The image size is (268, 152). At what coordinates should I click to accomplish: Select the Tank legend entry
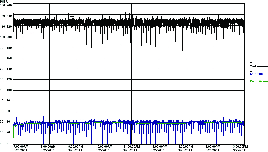pyautogui.click(x=253, y=66)
